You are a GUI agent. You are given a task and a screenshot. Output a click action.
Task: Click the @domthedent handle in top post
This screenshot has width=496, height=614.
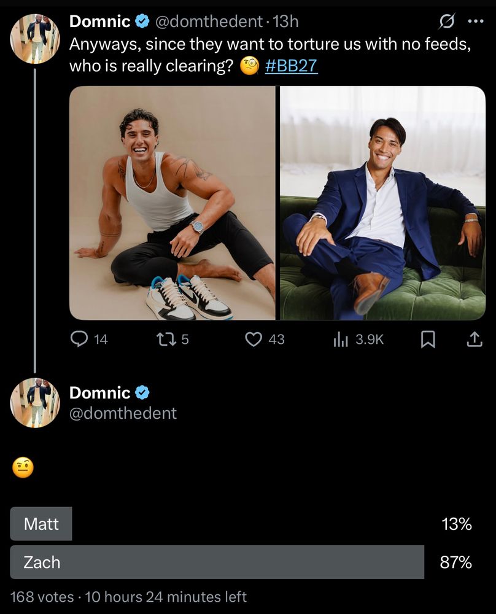pyautogui.click(x=209, y=21)
